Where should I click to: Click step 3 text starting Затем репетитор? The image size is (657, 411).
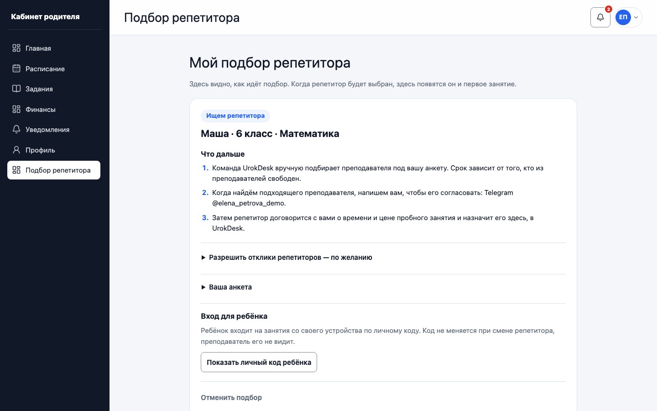click(x=373, y=223)
